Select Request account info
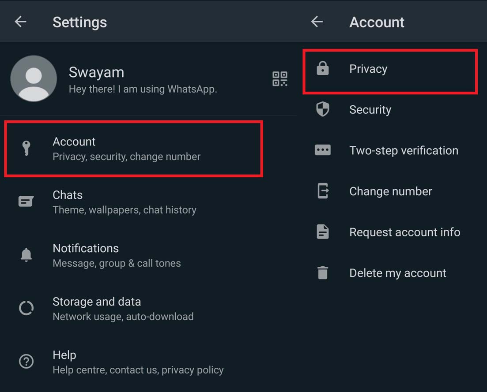This screenshot has height=392, width=487. [x=393, y=232]
